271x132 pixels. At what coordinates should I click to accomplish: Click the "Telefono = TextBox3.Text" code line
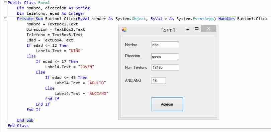(55, 35)
